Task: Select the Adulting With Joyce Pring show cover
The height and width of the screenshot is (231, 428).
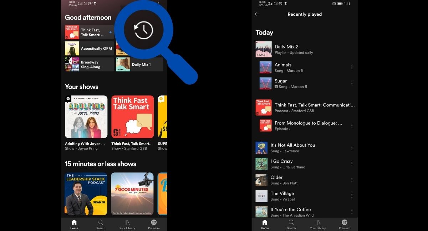Action: [x=86, y=117]
